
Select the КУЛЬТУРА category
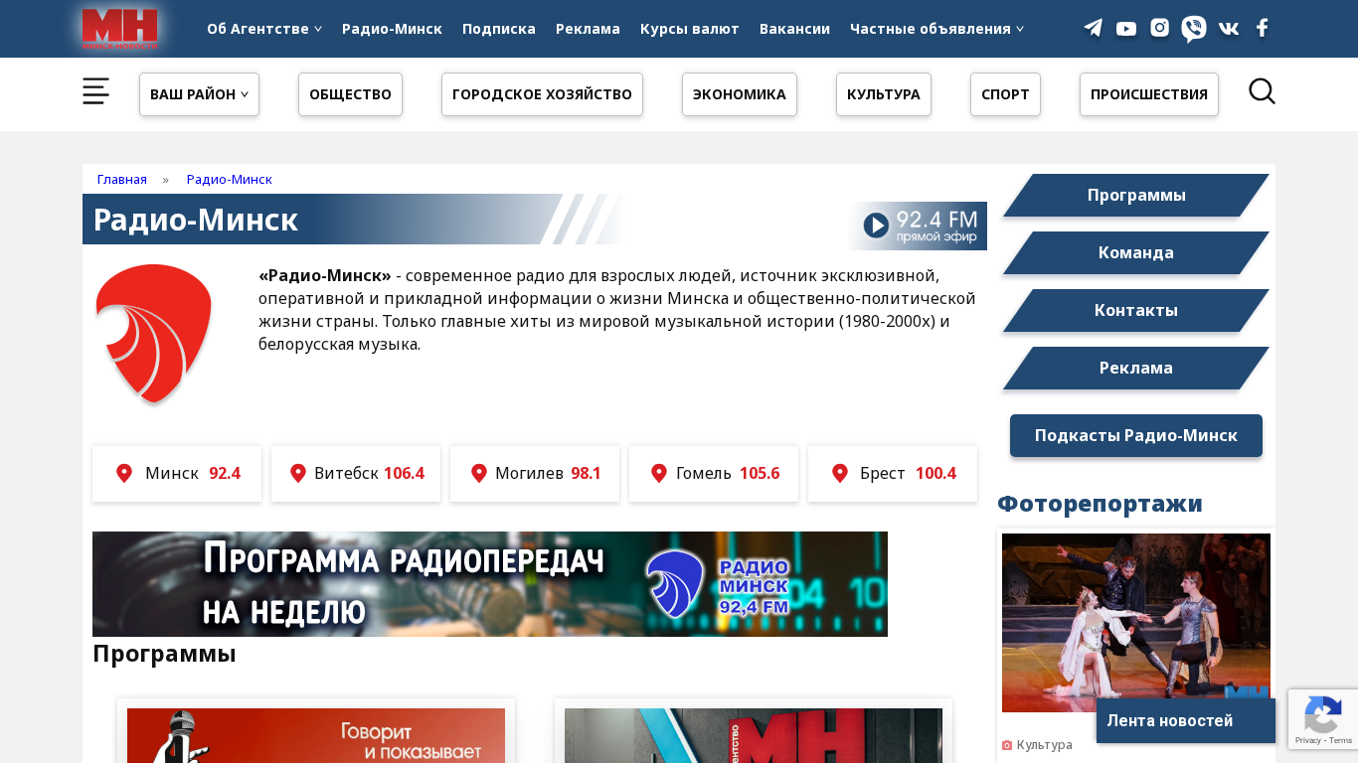pos(884,94)
